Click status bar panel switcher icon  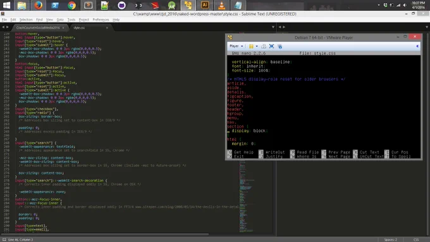4,239
